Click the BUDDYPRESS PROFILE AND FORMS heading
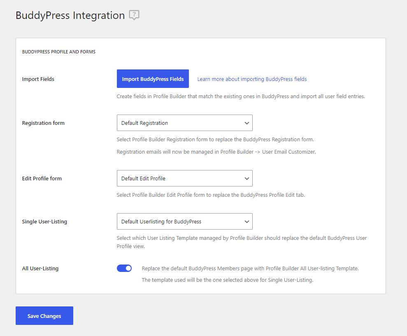407x336 pixels. (59, 52)
